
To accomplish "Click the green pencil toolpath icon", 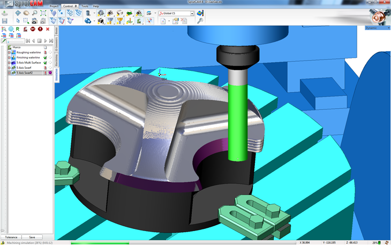I will click(3, 41).
